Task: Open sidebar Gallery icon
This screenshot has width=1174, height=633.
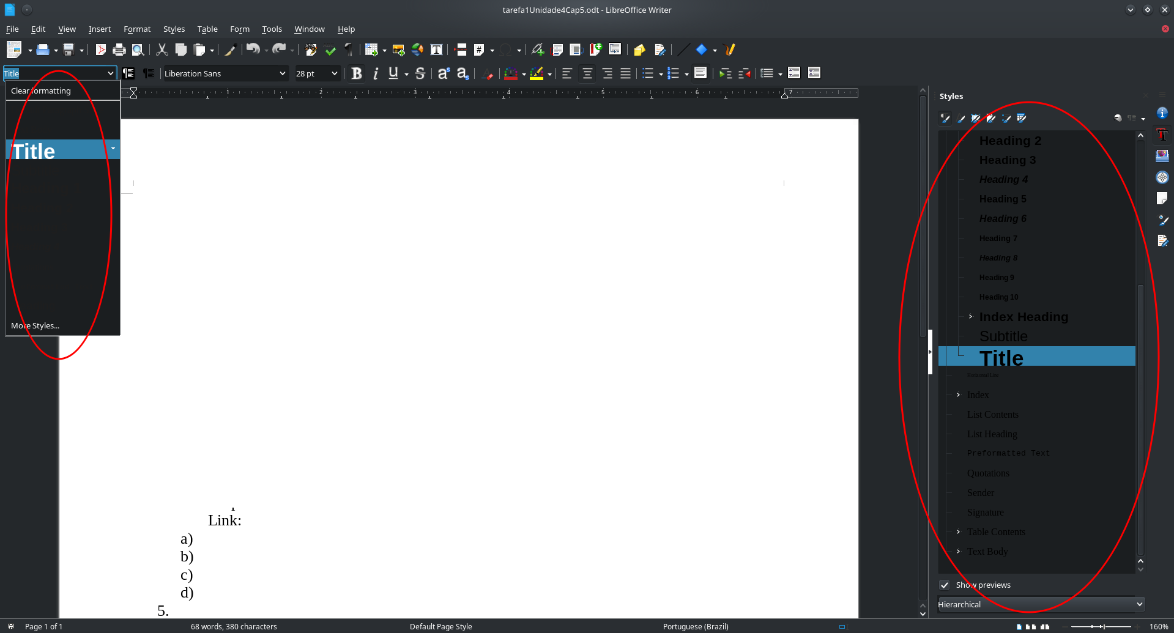Action: [x=1162, y=155]
